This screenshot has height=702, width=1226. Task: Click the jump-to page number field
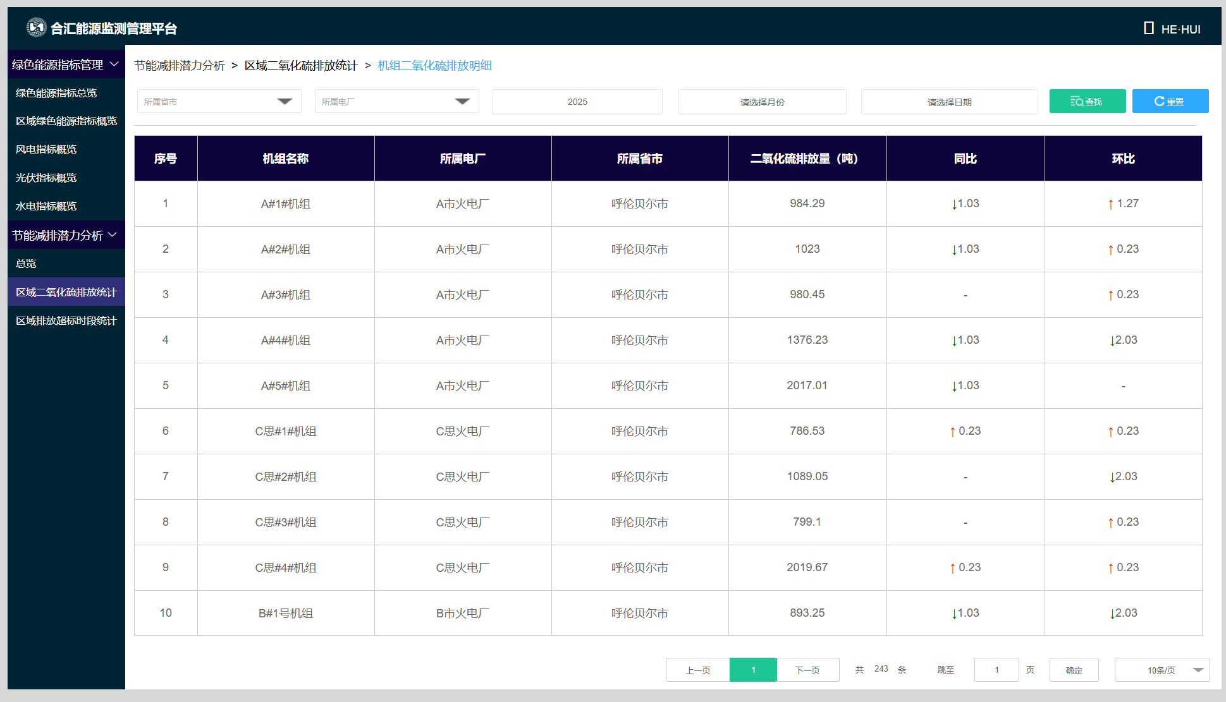point(996,670)
